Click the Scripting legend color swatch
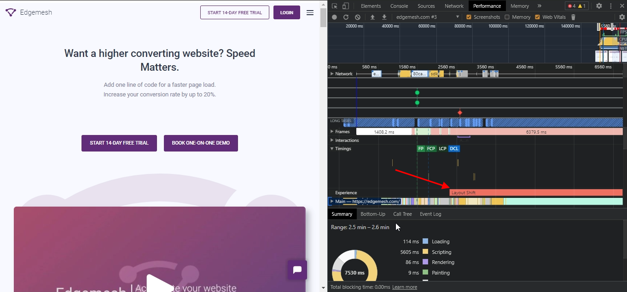This screenshot has height=292, width=627. pos(425,252)
